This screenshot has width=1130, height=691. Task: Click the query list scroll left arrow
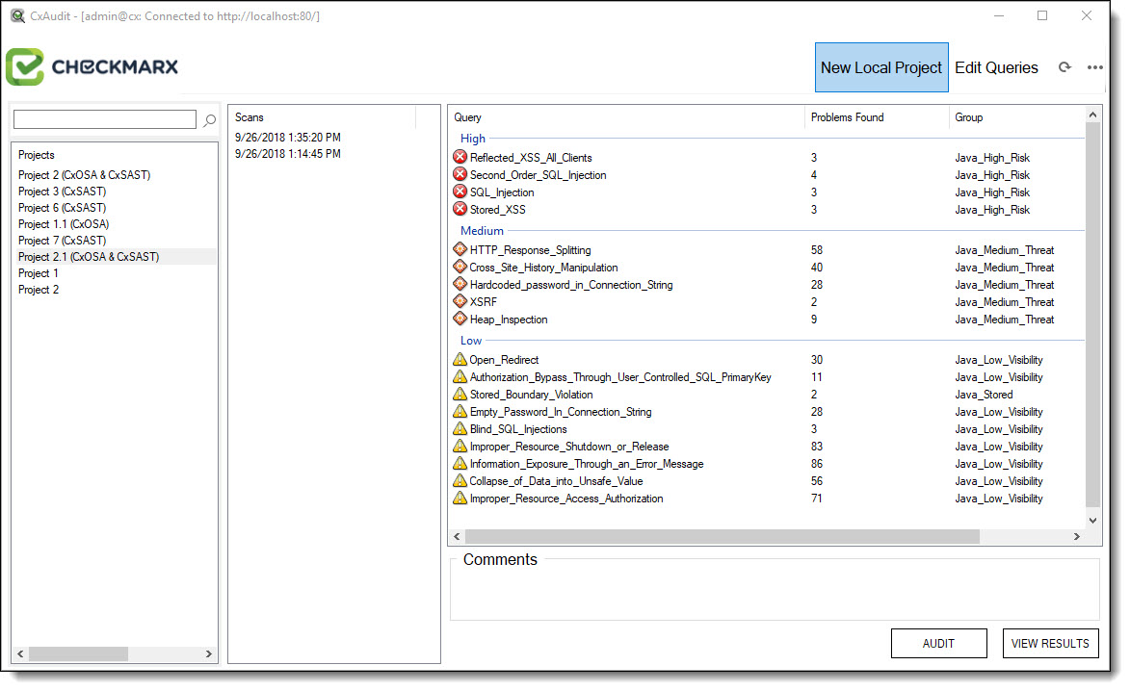point(457,537)
